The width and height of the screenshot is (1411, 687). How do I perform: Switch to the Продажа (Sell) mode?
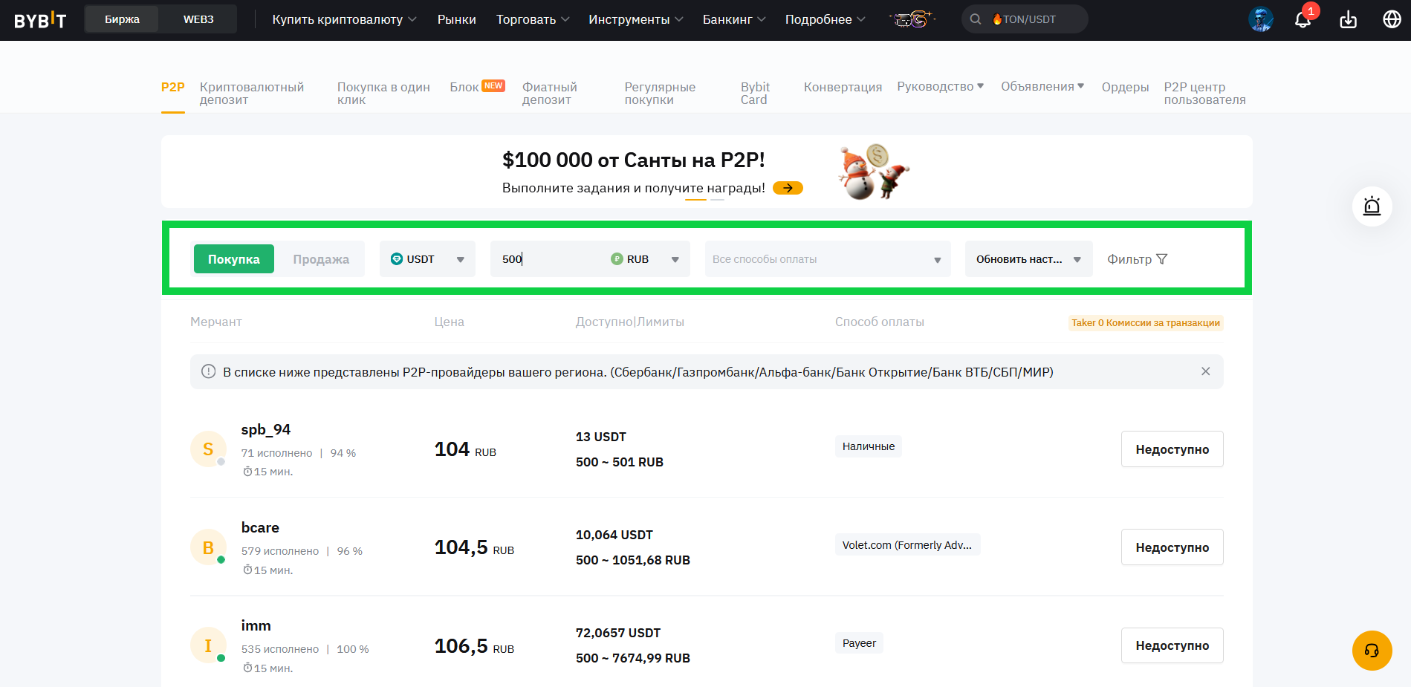point(321,259)
